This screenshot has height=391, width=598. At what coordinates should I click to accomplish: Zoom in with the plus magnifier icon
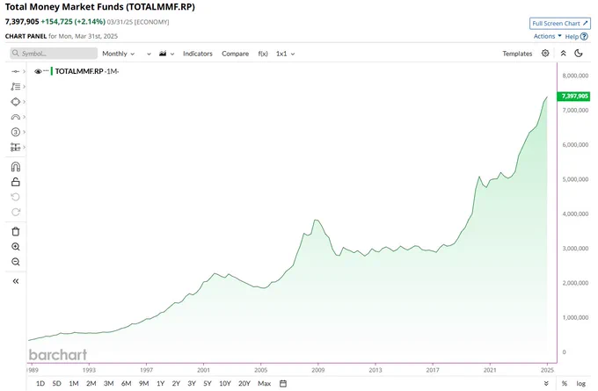(16, 247)
